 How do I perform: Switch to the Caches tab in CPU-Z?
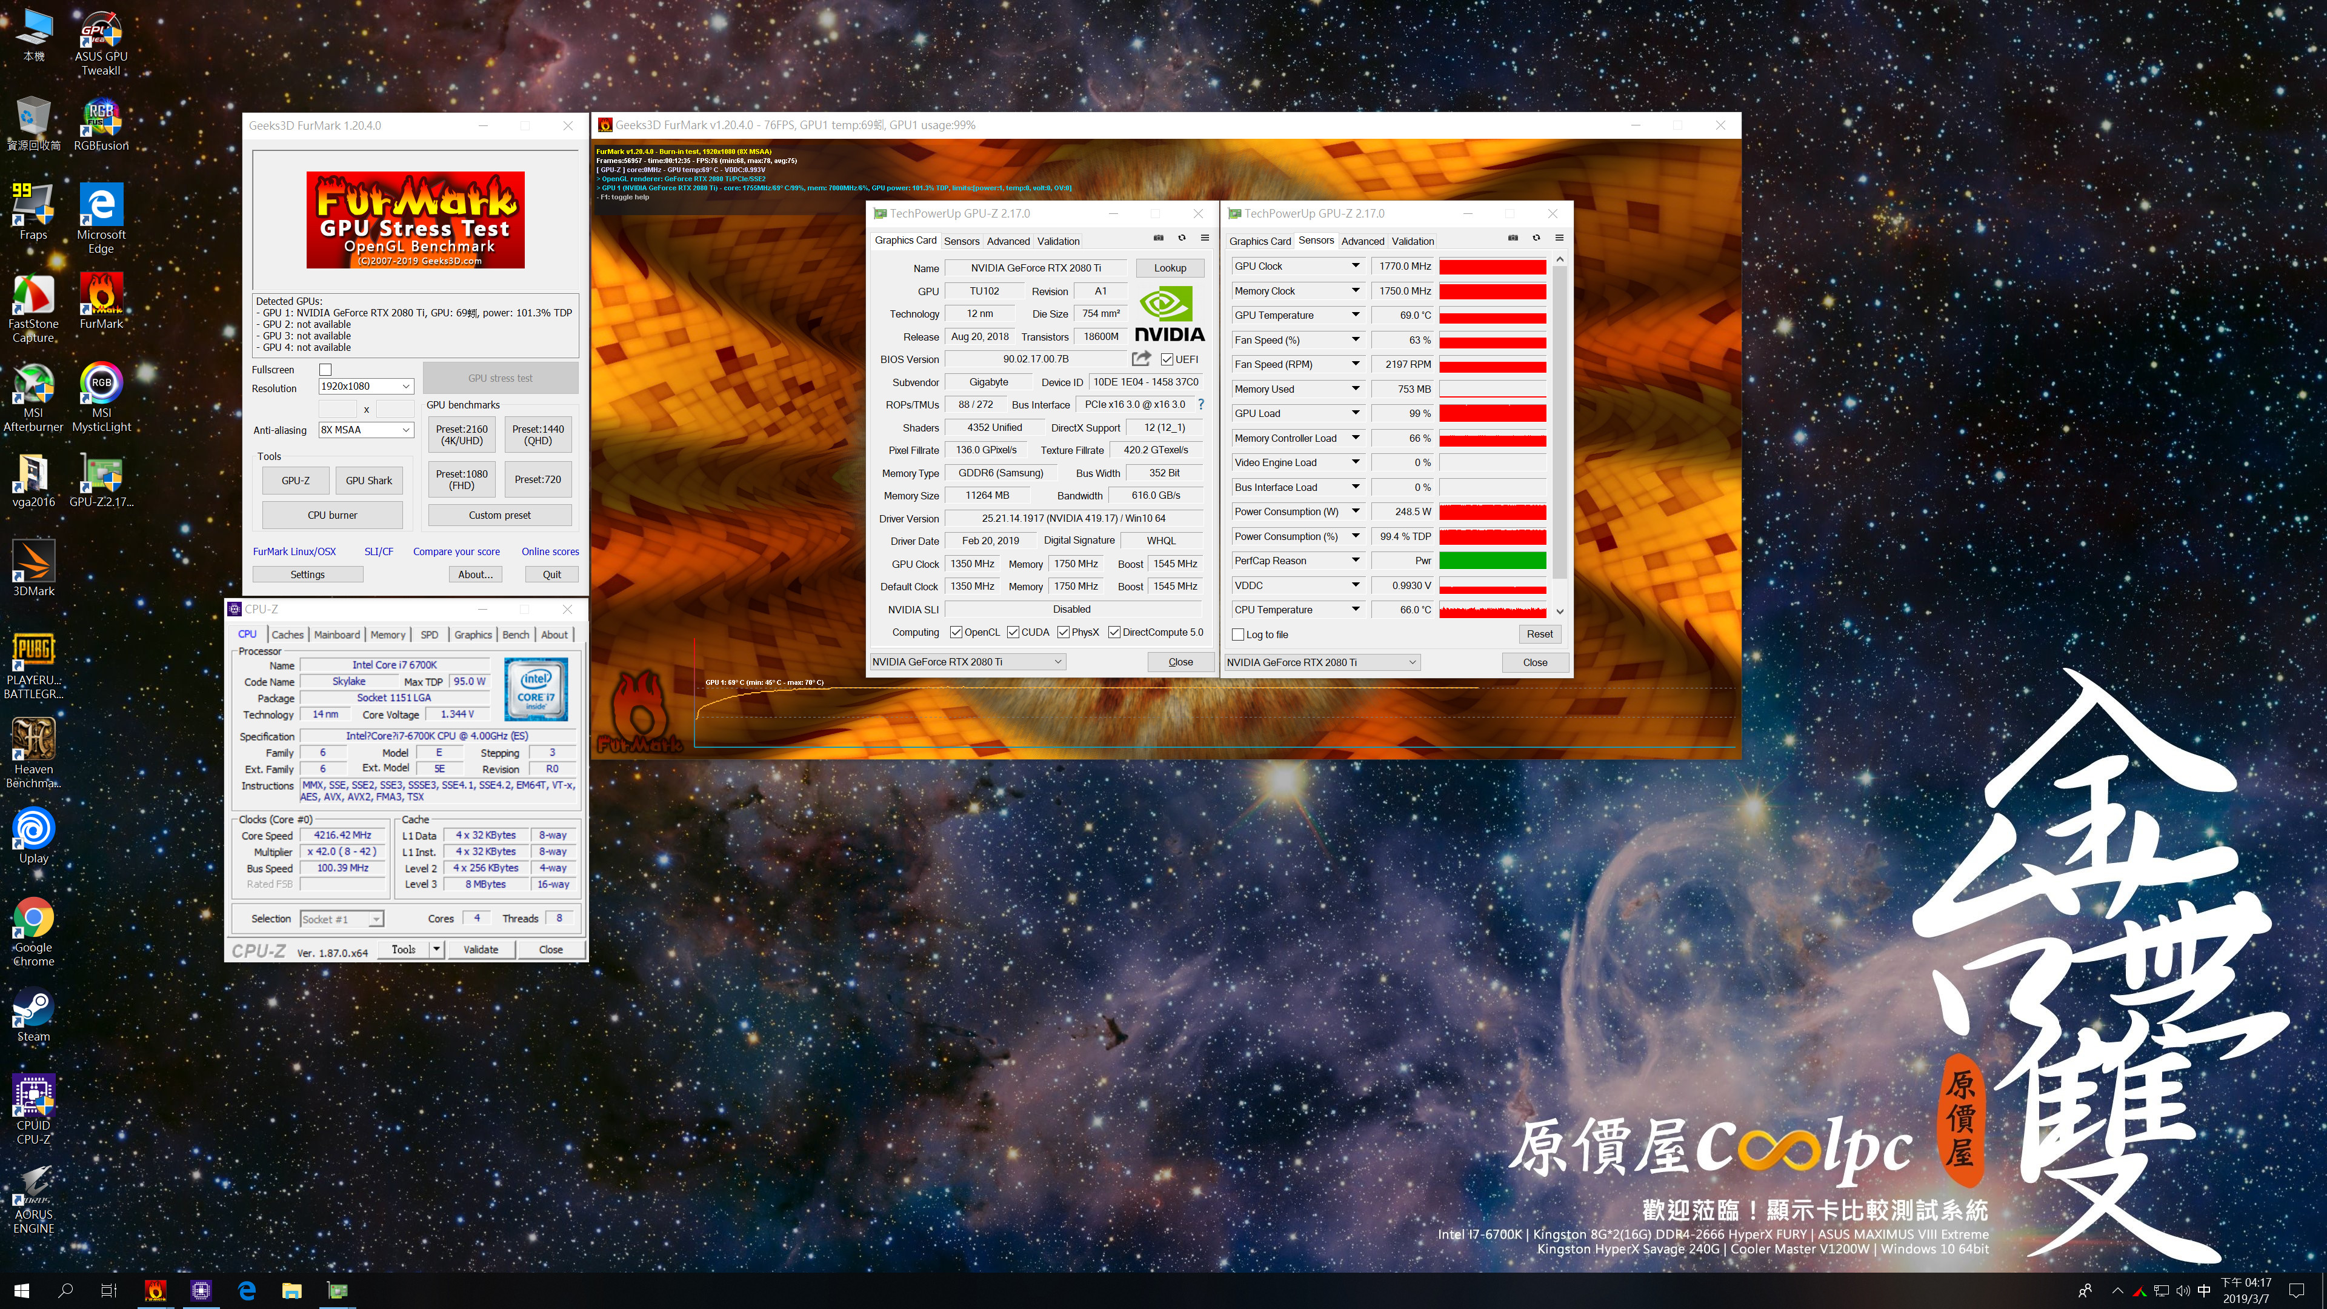[x=287, y=634]
